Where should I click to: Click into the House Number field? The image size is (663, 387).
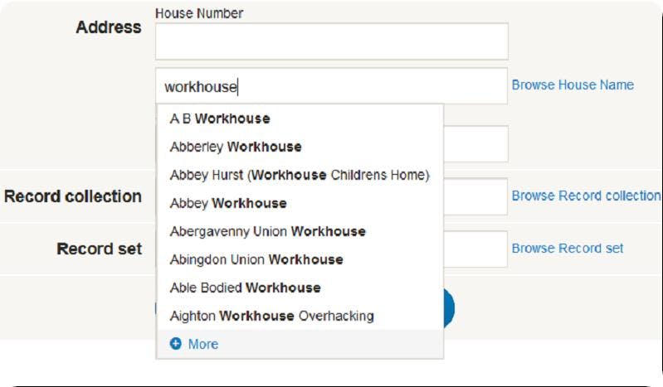[x=331, y=41]
